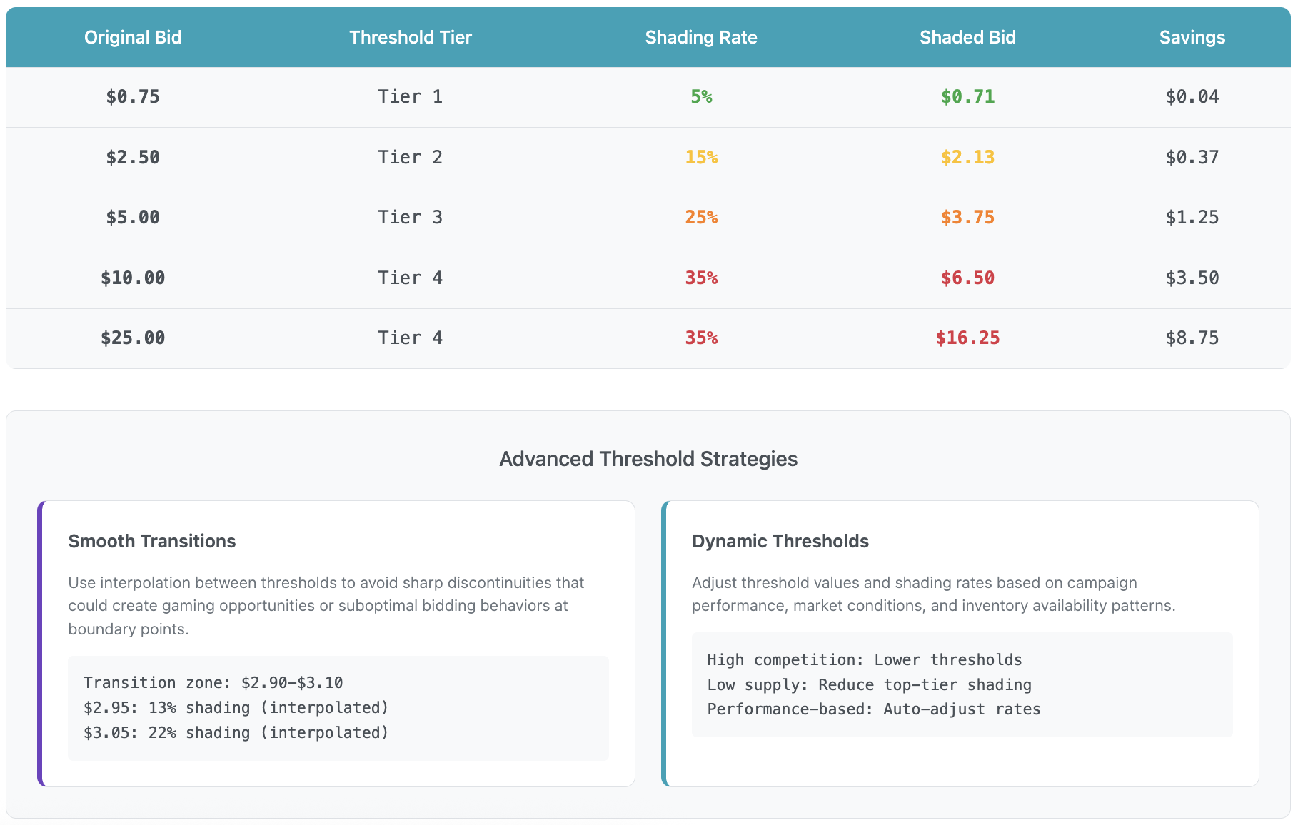Select the $16.25 shaded bid value
This screenshot has height=825, width=1298.
tap(967, 338)
